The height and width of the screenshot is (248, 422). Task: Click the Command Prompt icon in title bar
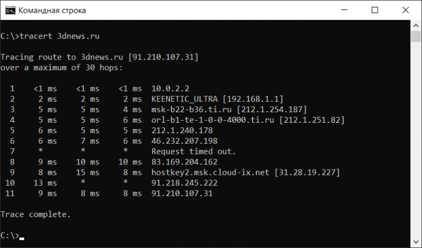click(x=9, y=10)
